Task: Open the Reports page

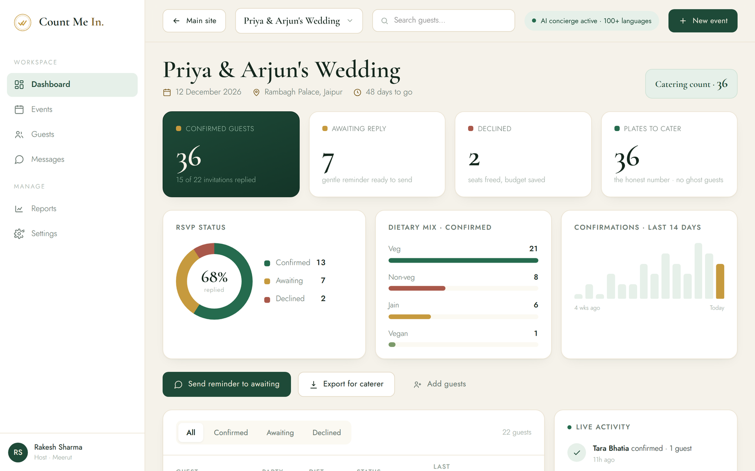Action: pos(72,208)
